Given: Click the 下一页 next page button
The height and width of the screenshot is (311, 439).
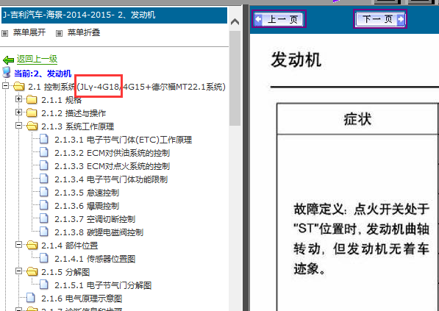Looking at the screenshot, I should 380,19.
